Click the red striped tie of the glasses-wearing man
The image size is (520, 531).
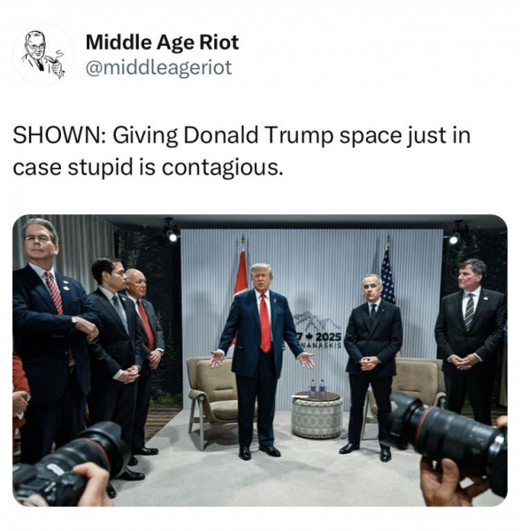click(55, 293)
